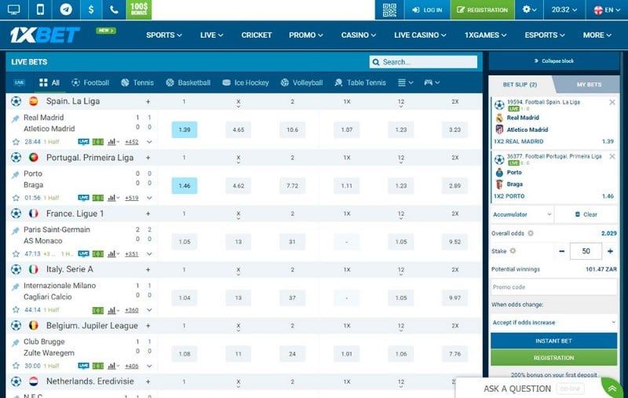Click the LOG IN button
This screenshot has width=628, height=398.
pyautogui.click(x=427, y=9)
